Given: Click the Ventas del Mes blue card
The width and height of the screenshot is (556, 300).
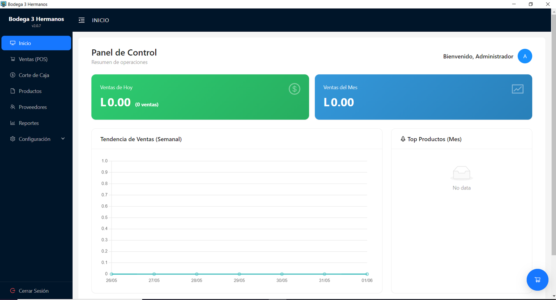Looking at the screenshot, I should pos(423,97).
